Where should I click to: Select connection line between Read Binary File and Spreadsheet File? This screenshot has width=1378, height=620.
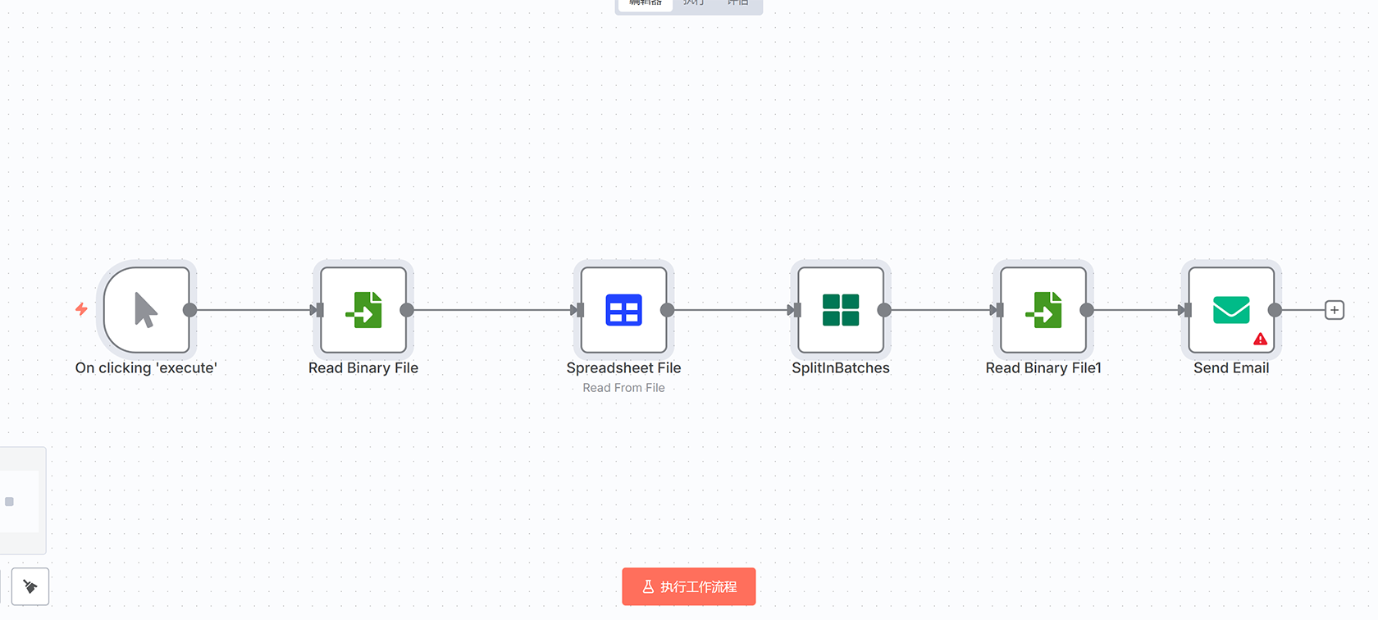pos(492,310)
